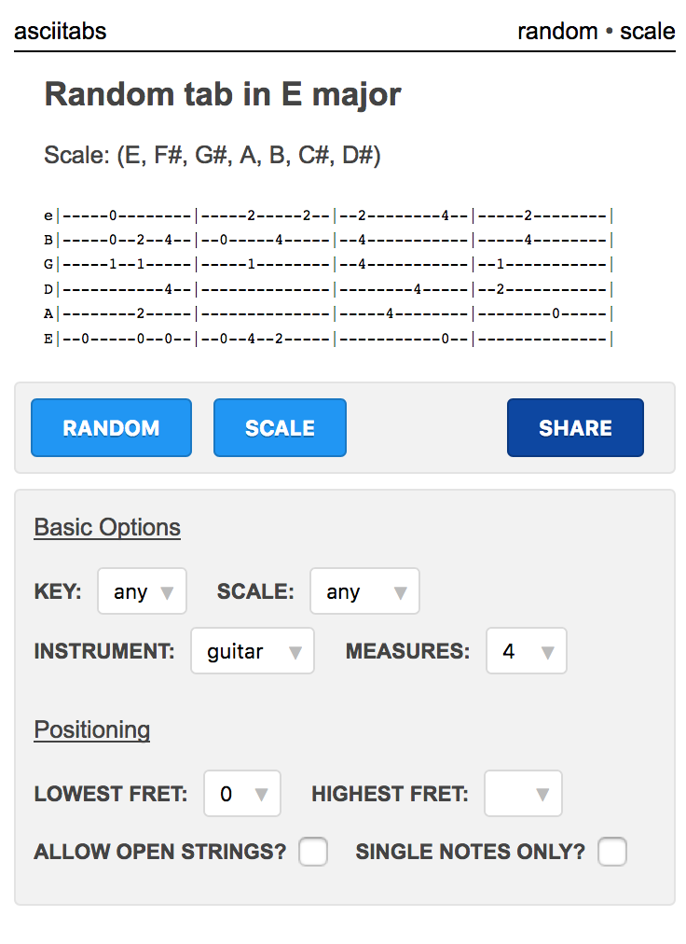The width and height of the screenshot is (686, 944).
Task: Open the KEY dropdown
Action: coord(142,591)
